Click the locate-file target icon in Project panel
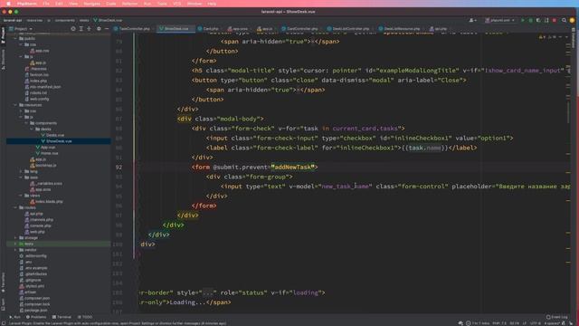 [x=73, y=28]
